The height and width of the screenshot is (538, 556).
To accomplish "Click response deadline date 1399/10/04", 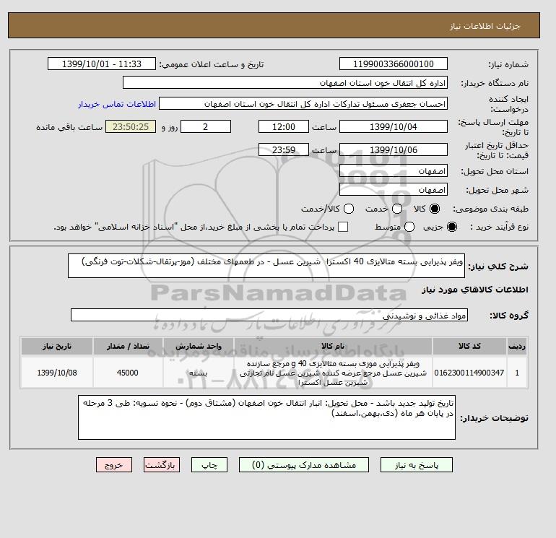I will pyautogui.click(x=394, y=126).
